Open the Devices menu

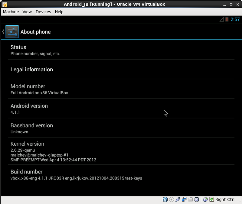43,12
